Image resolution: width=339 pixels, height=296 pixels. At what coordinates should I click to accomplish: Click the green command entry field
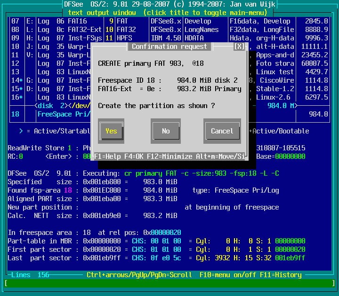coord(169,283)
